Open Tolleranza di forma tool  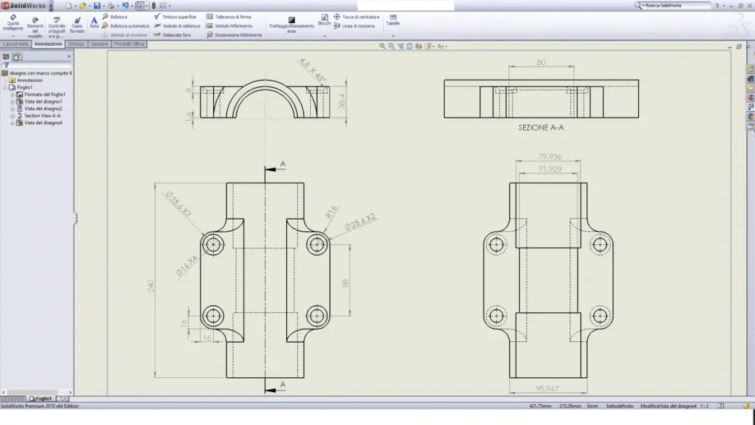coord(228,17)
